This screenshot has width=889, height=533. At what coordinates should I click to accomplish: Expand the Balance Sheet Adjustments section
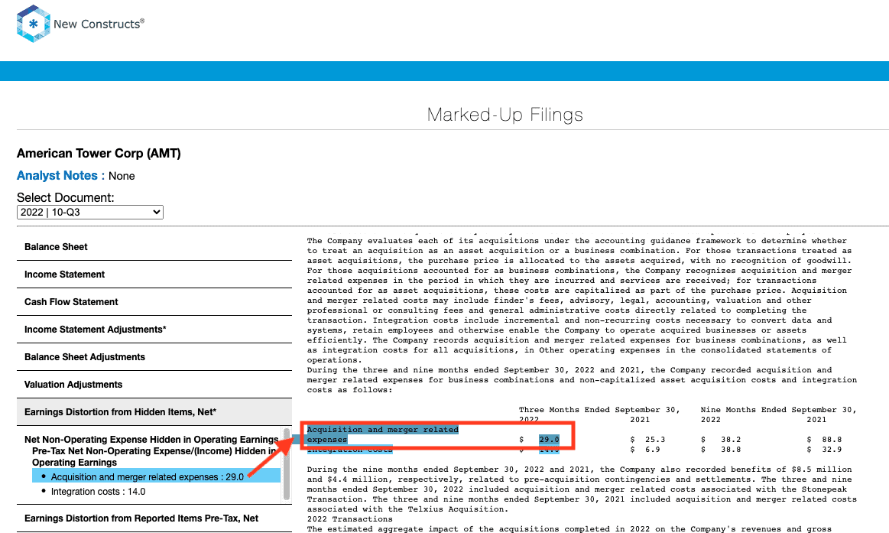(154, 356)
